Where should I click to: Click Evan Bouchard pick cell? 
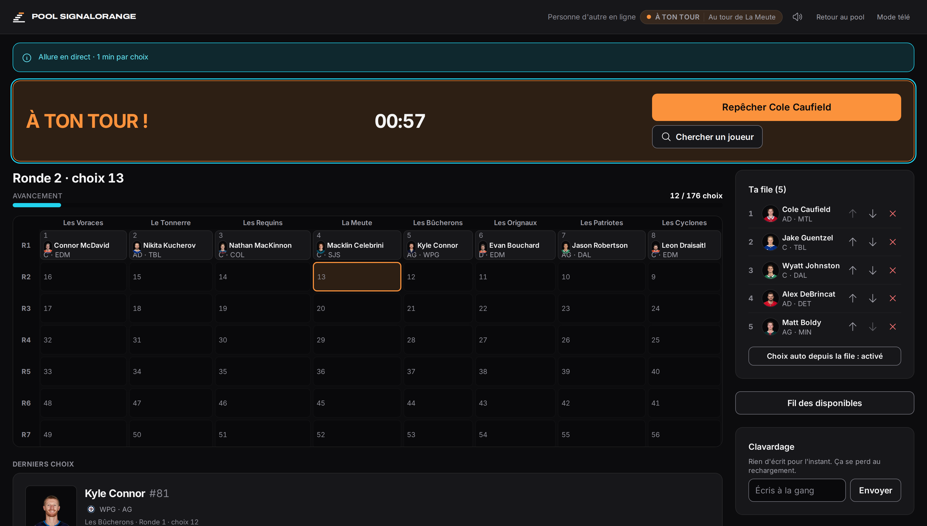click(x=515, y=245)
